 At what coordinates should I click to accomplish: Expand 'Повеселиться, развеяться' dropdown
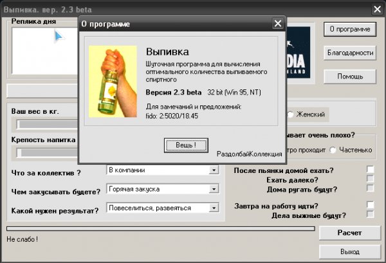pyautogui.click(x=214, y=208)
